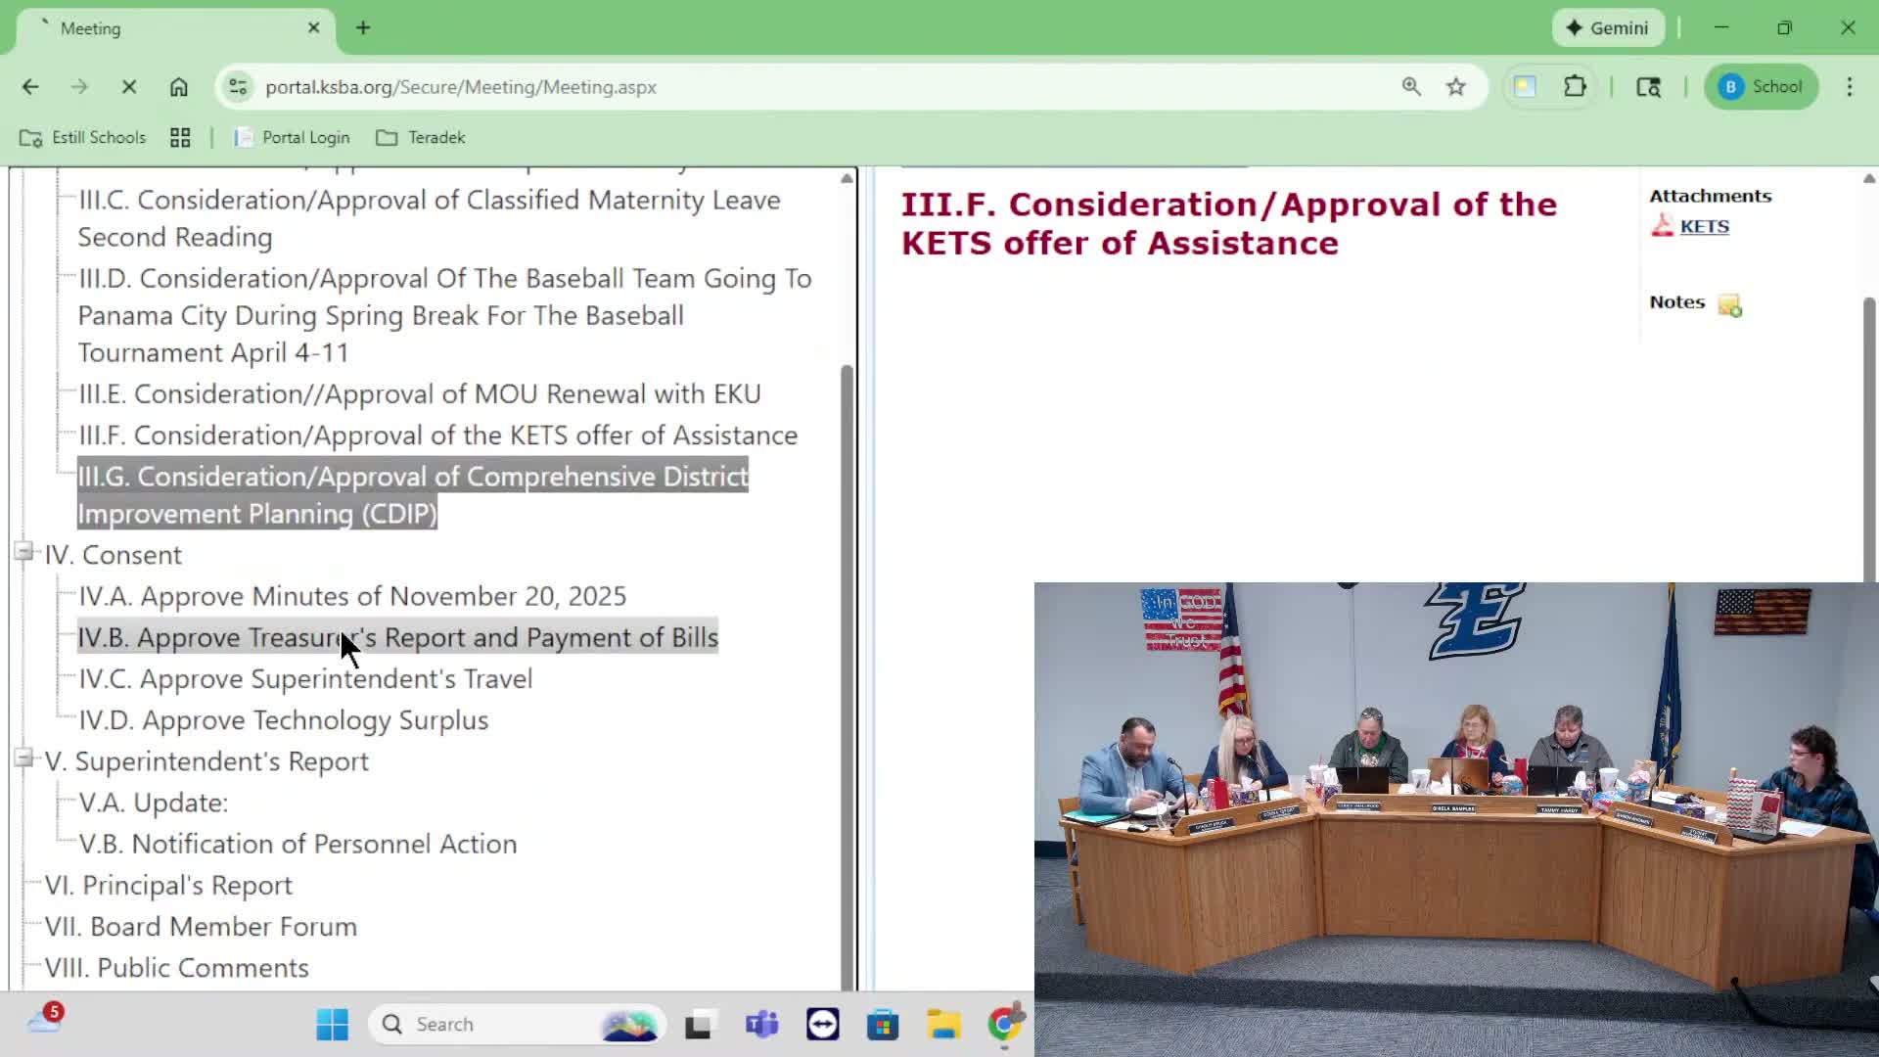Screen dimensions: 1879x1057
Task: Bookmark this page using the star icon
Action: (x=1456, y=86)
